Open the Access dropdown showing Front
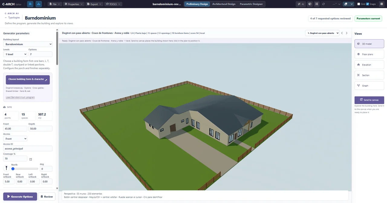 click(15, 139)
